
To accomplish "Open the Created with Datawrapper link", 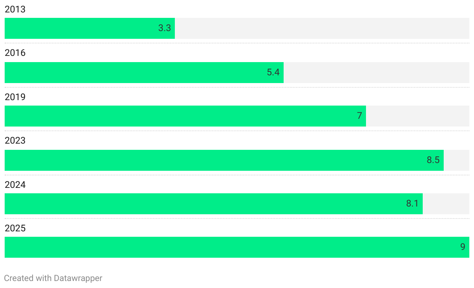I will [53, 278].
